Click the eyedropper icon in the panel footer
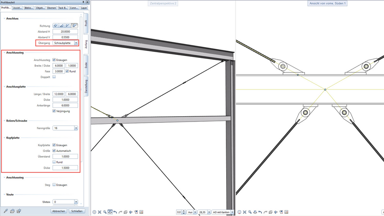 point(6,211)
